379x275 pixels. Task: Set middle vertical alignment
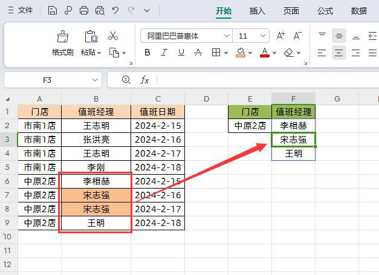pos(339,36)
